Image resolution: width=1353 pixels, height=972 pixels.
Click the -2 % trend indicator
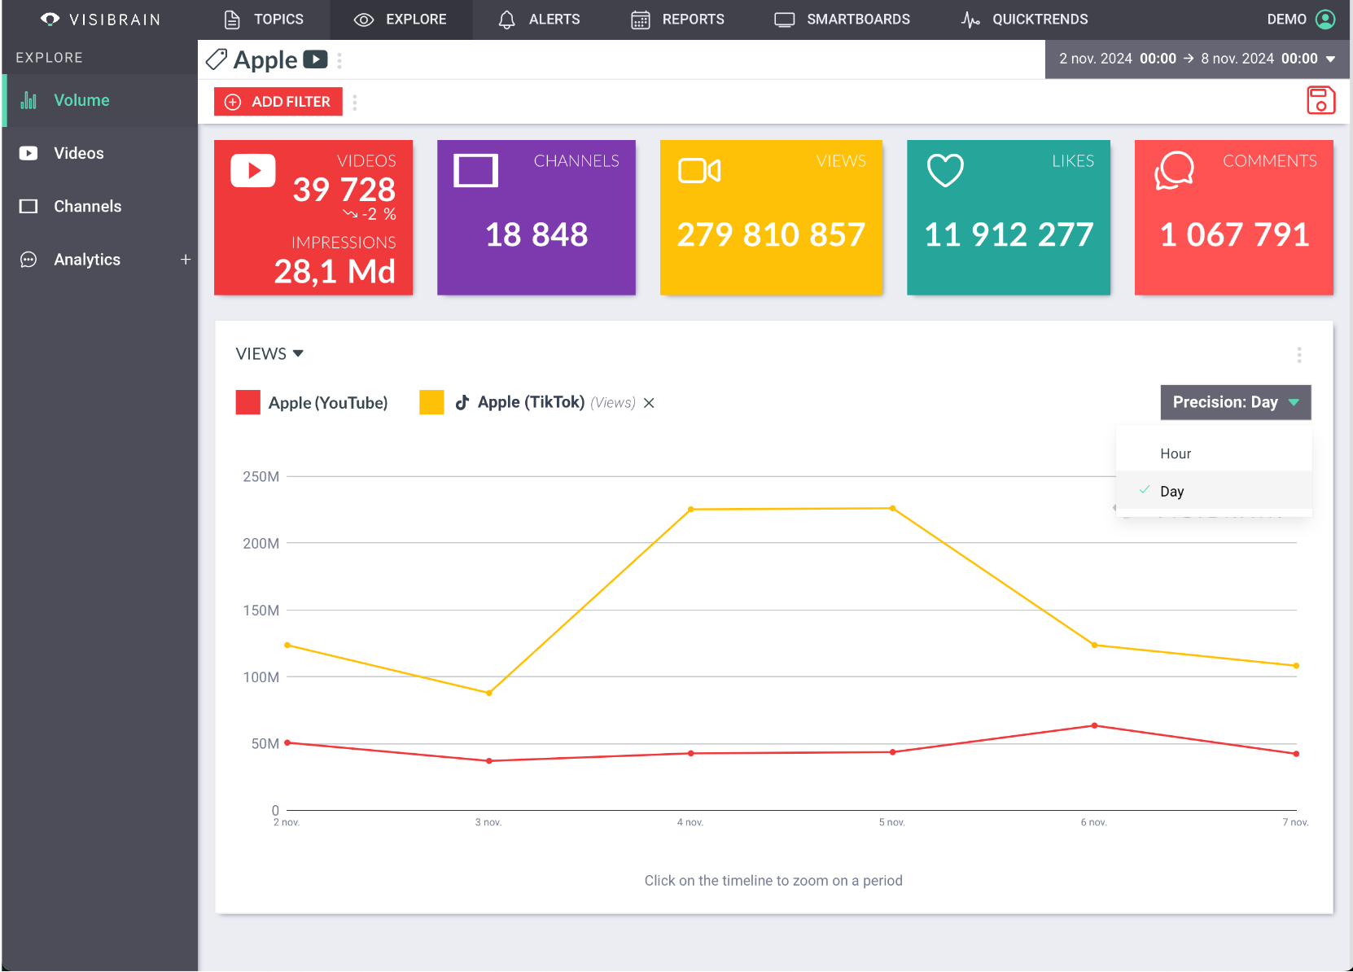point(370,214)
